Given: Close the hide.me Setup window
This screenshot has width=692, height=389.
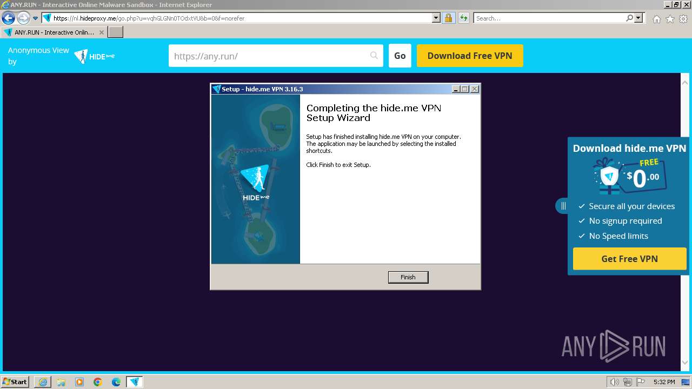Looking at the screenshot, I should pos(475,89).
